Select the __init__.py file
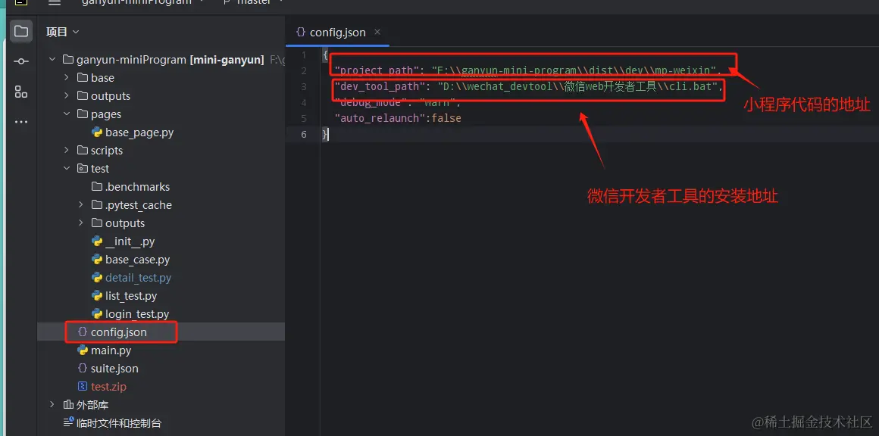The height and width of the screenshot is (436, 879). click(x=130, y=241)
